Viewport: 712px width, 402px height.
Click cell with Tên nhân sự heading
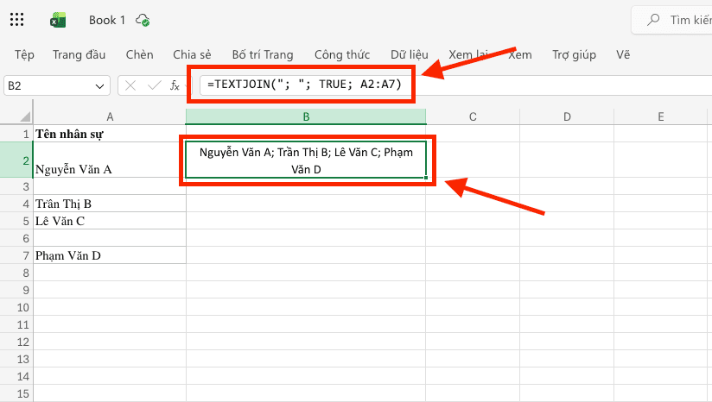click(110, 134)
